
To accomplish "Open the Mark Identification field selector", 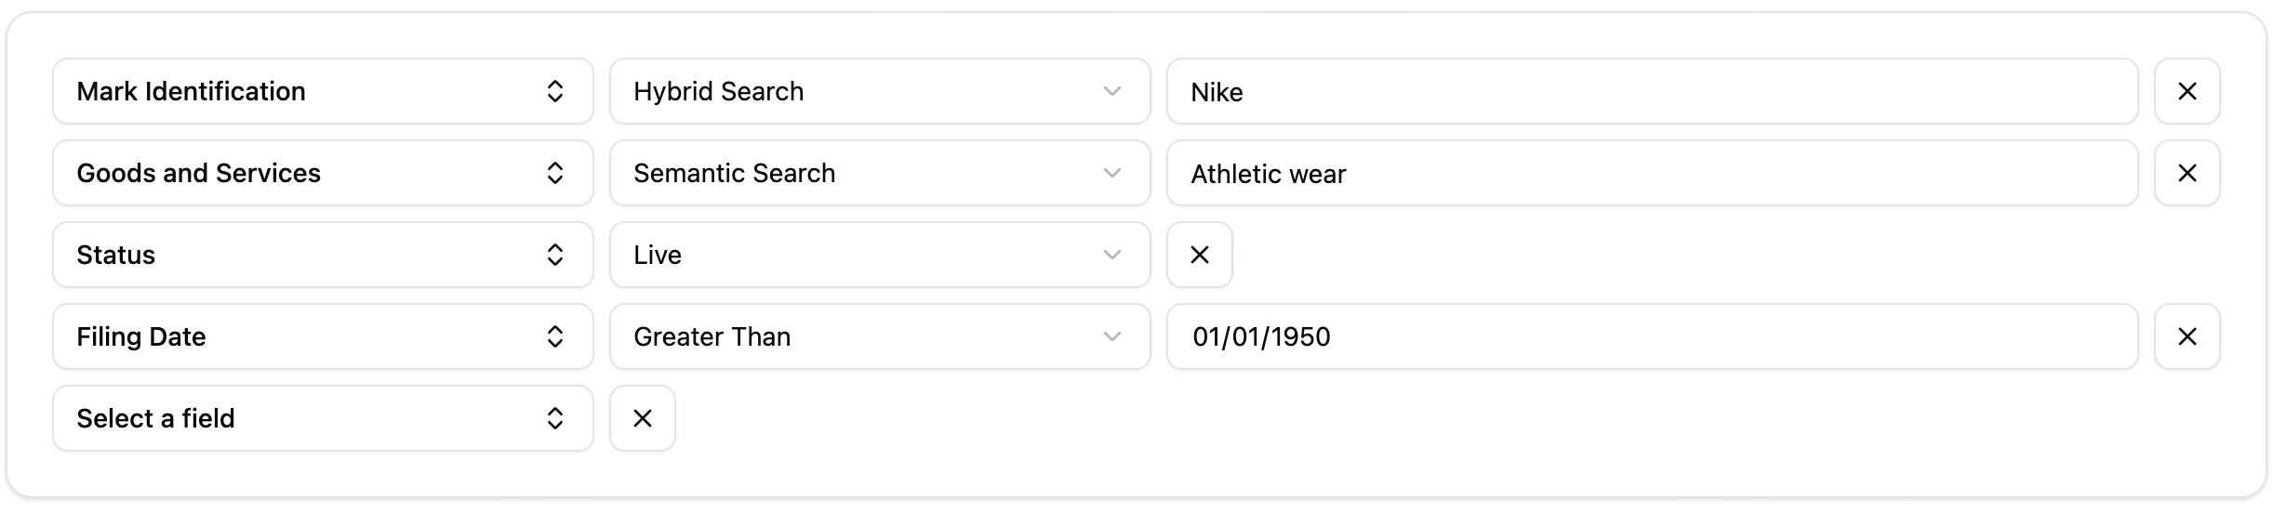I will coord(322,91).
